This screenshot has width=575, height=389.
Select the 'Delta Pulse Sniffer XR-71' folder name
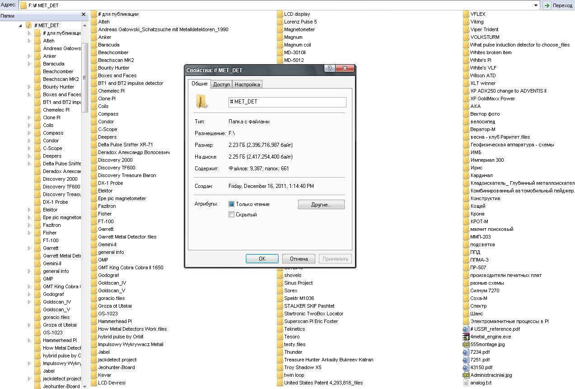pos(125,145)
